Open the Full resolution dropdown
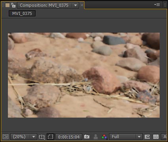168x142 pixels. point(126,137)
